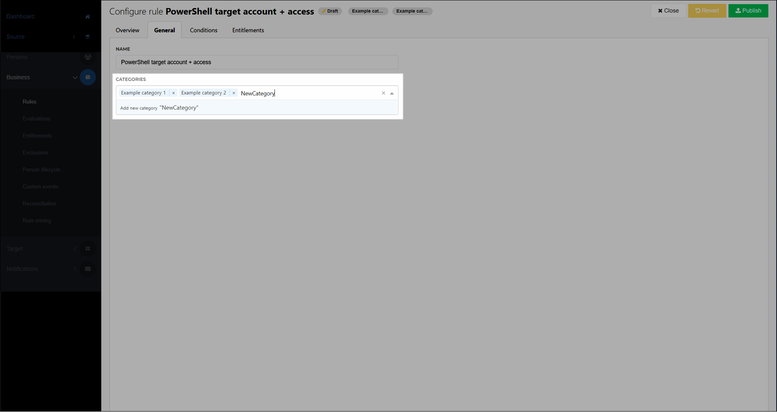Click the Target grid icon
This screenshot has height=412, width=777.
click(x=87, y=249)
